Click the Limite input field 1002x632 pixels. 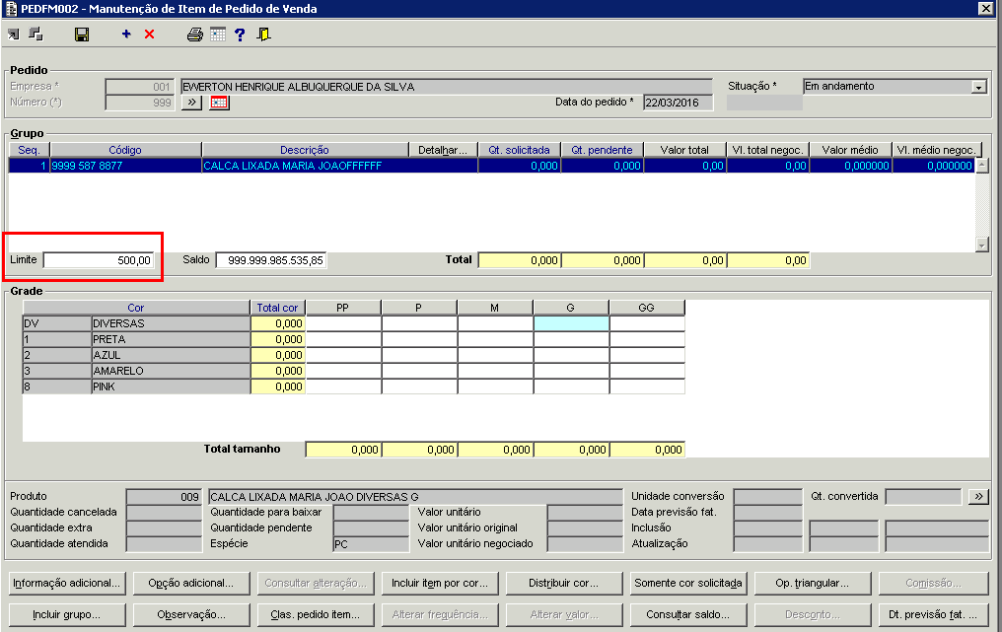[x=99, y=261]
